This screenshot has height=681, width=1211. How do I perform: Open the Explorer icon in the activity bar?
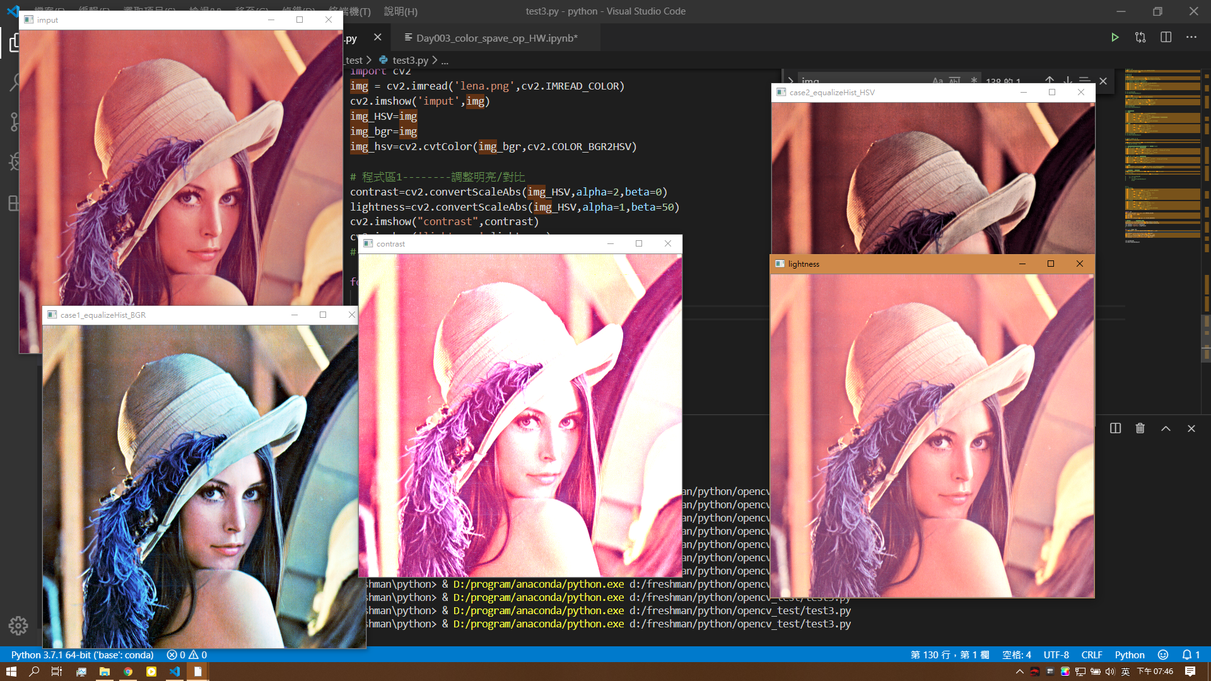pyautogui.click(x=14, y=43)
